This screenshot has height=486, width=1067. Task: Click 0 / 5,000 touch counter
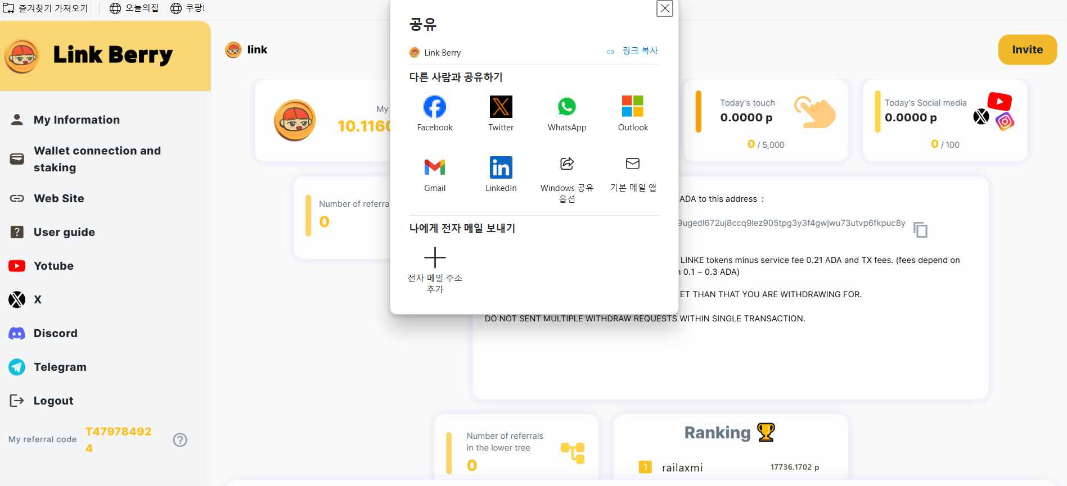pyautogui.click(x=766, y=144)
